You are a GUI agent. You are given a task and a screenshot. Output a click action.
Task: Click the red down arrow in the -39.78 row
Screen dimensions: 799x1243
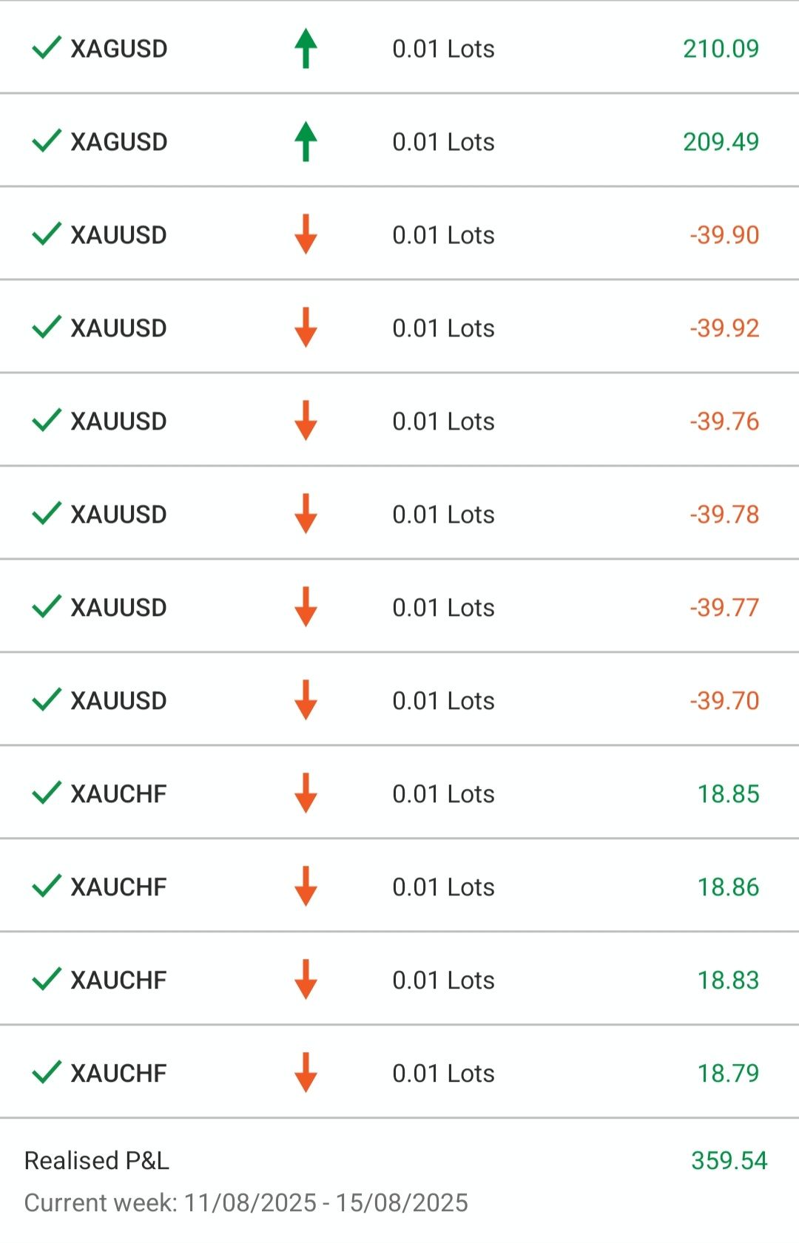[306, 514]
